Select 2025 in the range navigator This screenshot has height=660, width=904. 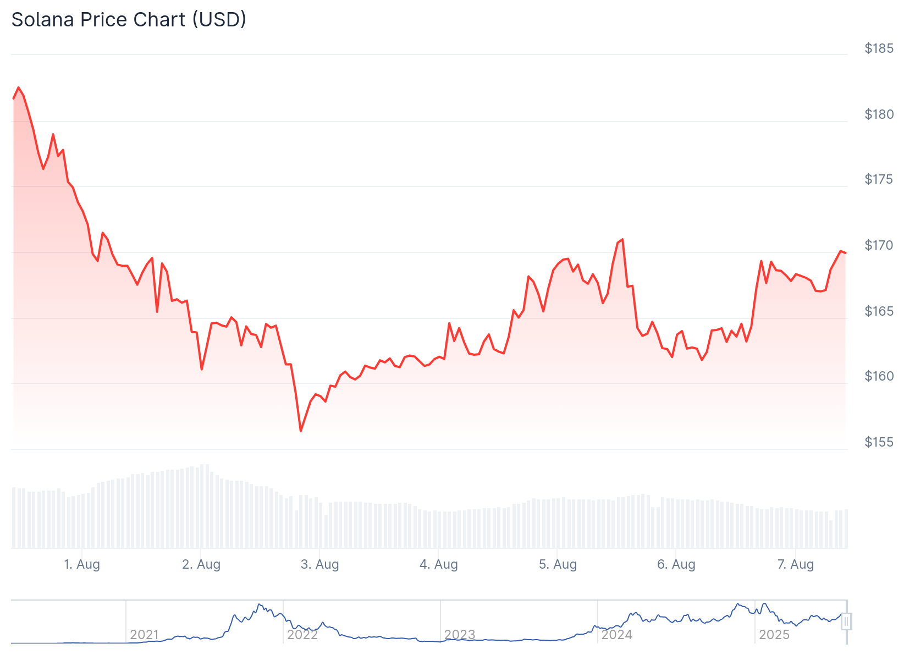point(774,635)
